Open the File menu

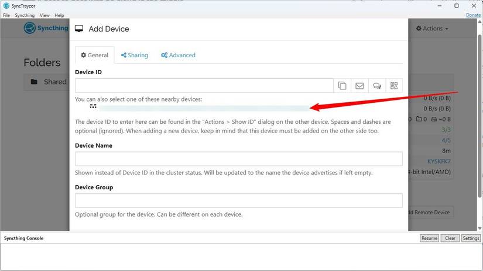point(6,15)
